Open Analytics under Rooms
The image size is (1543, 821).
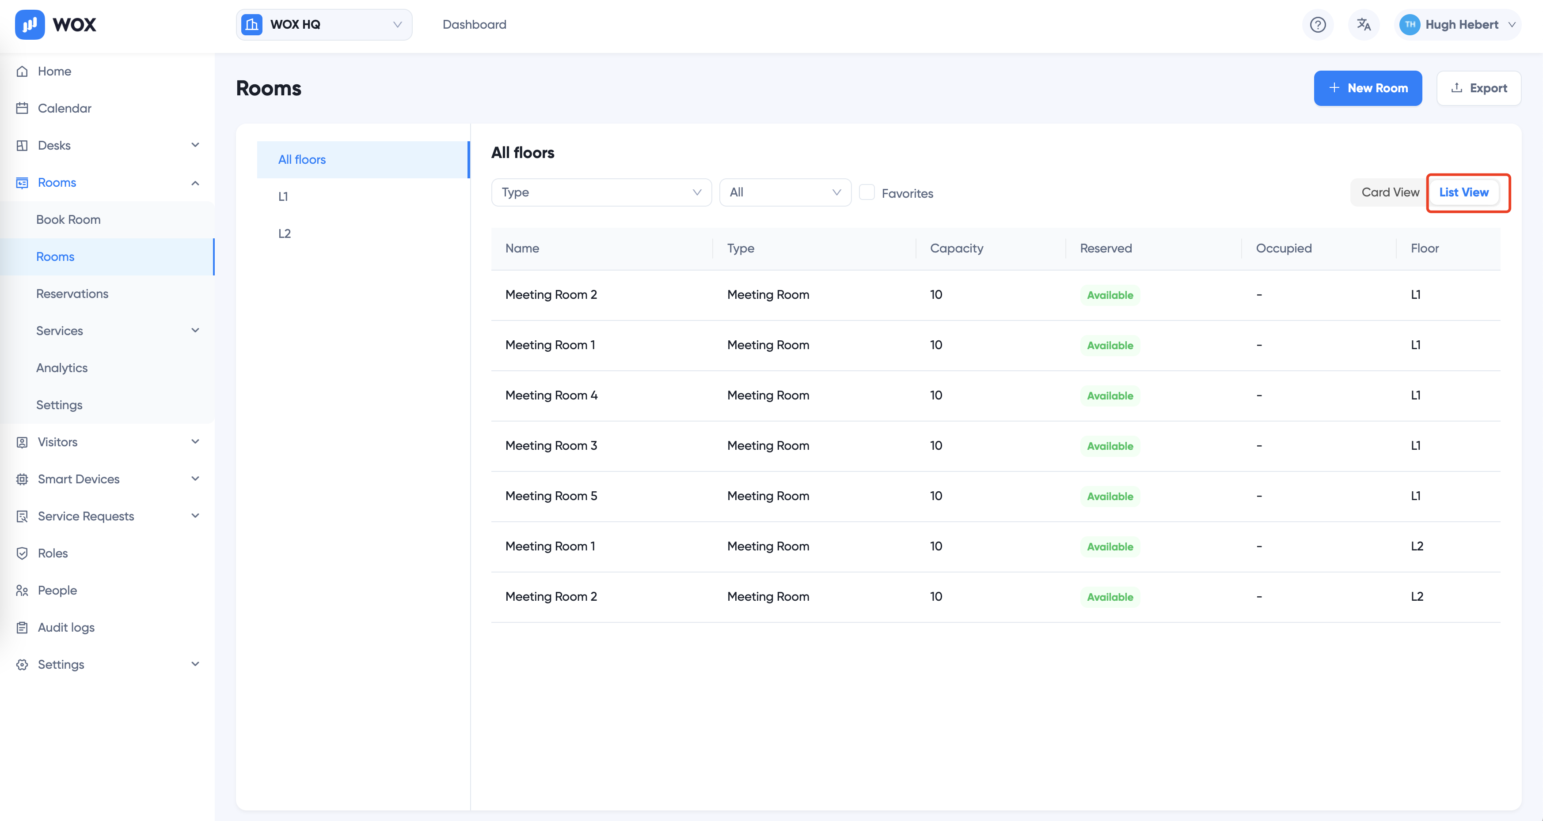click(x=107, y=368)
